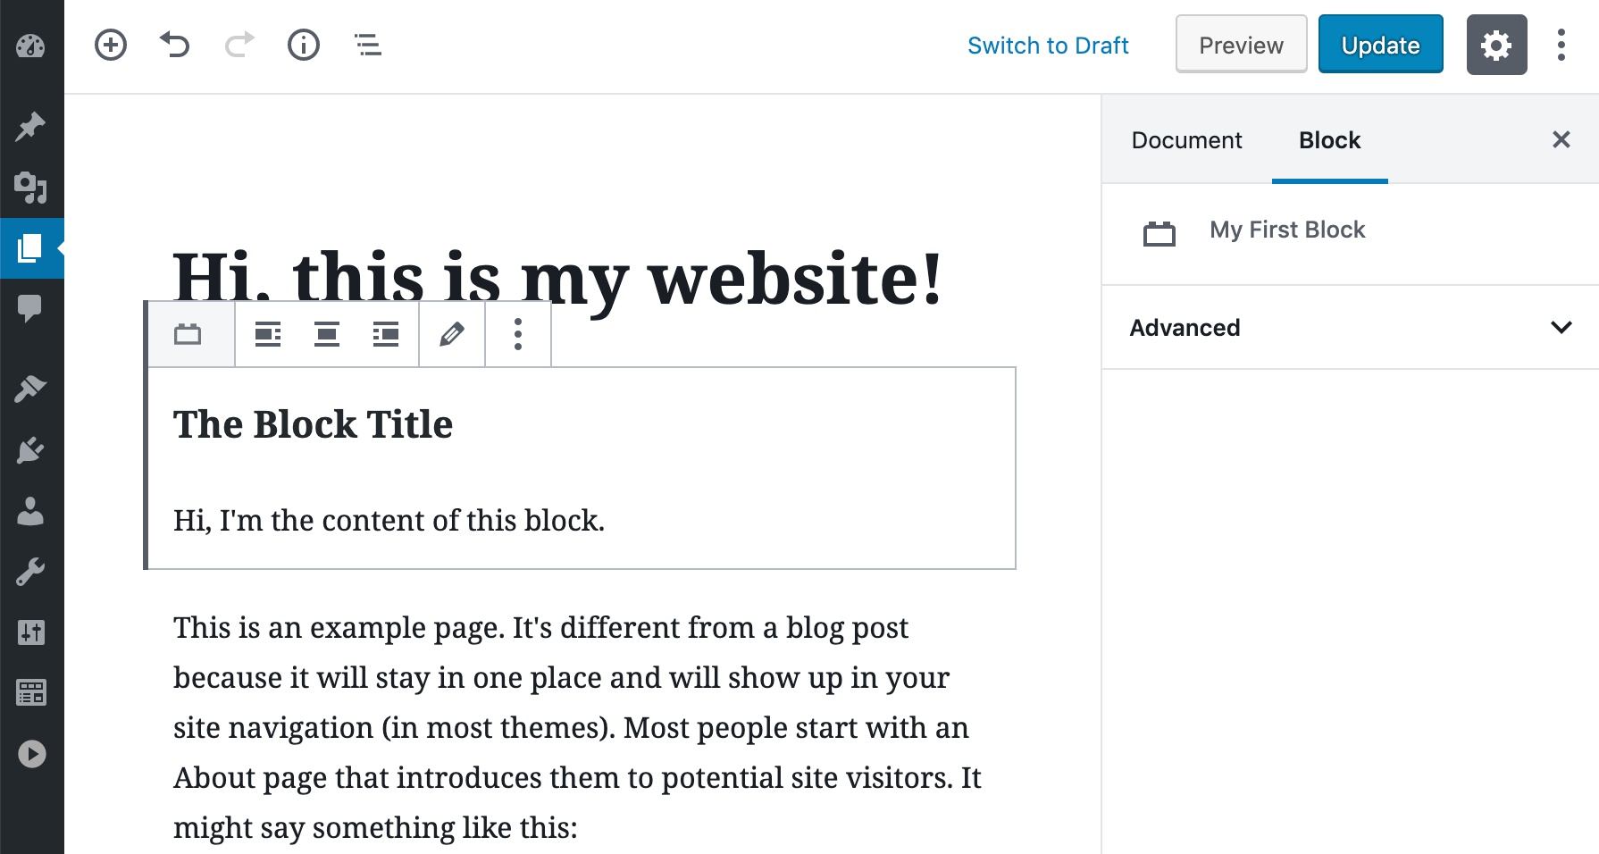Expand the Advanced panel
Image resolution: width=1599 pixels, height=854 pixels.
click(1351, 328)
